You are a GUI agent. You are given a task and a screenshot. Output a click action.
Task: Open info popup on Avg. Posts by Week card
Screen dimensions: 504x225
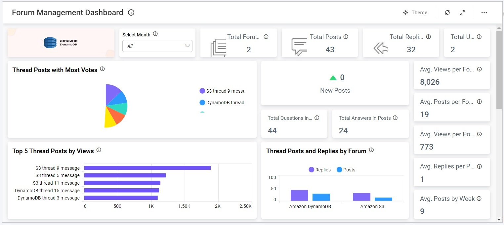pyautogui.click(x=479, y=198)
